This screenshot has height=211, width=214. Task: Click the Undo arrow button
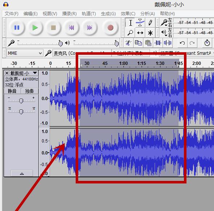click(182, 43)
